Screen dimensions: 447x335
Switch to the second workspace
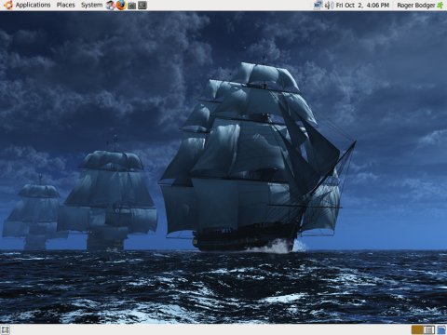429,329
